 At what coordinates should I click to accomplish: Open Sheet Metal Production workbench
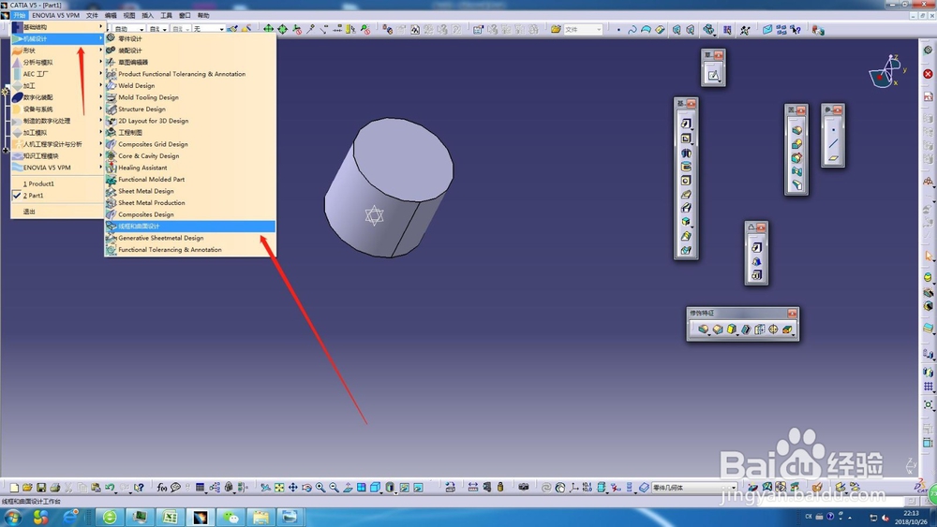pyautogui.click(x=190, y=203)
